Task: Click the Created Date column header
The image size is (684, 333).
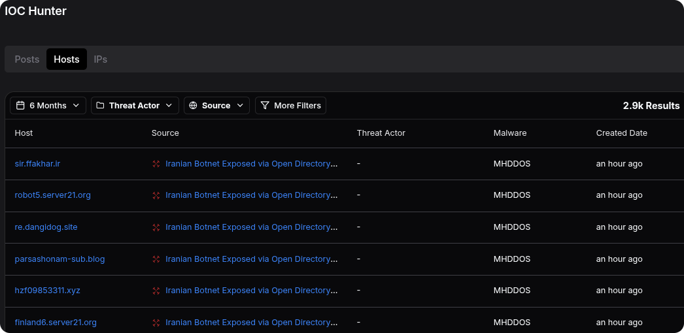Action: click(x=622, y=133)
